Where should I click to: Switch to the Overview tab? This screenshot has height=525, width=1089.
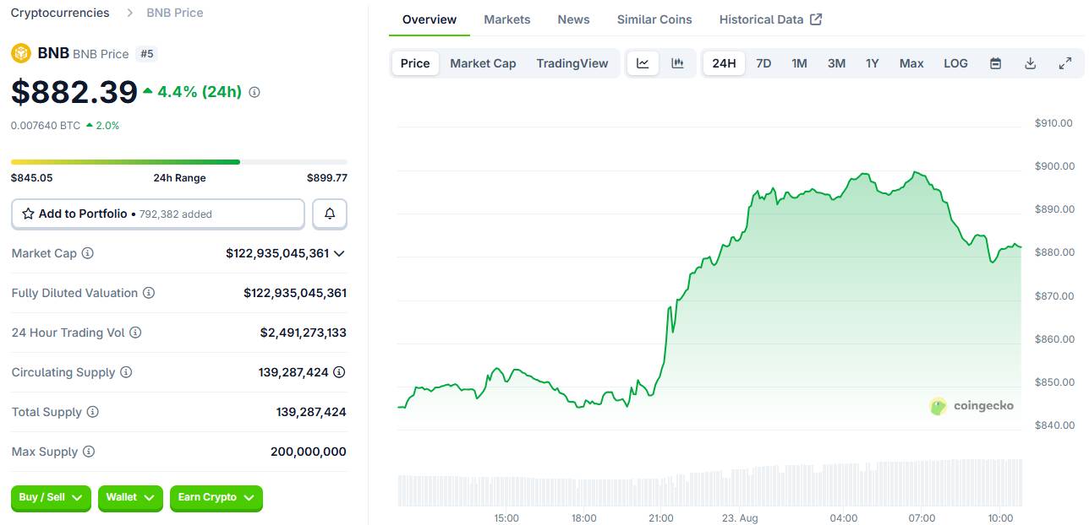point(430,19)
